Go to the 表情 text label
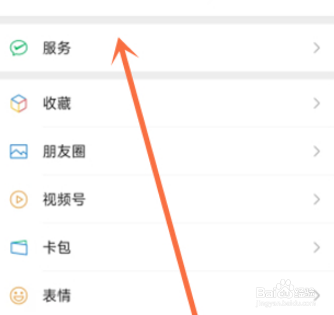The height and width of the screenshot is (315, 334). tap(57, 295)
